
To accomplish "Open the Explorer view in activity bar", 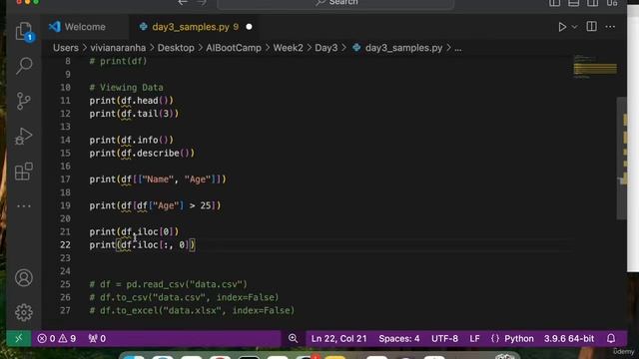I will tap(24, 31).
